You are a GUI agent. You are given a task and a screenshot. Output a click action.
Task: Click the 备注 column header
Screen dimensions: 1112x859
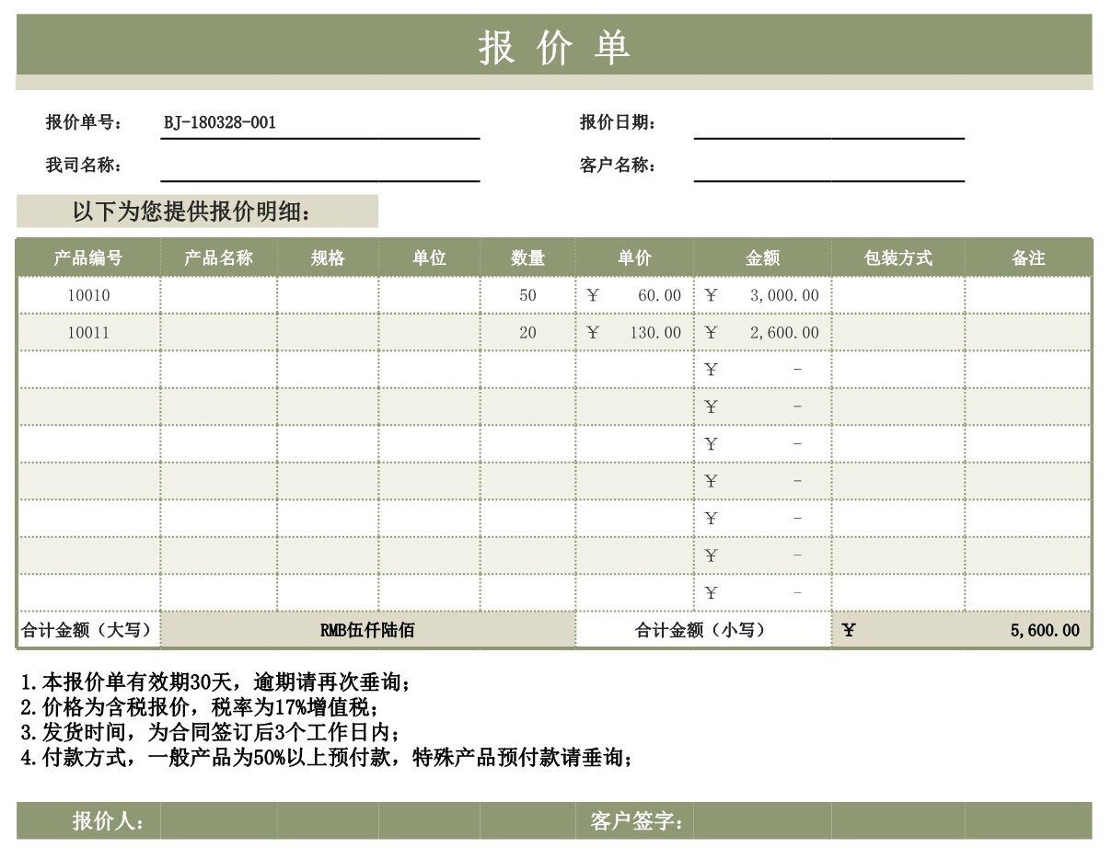click(1027, 258)
